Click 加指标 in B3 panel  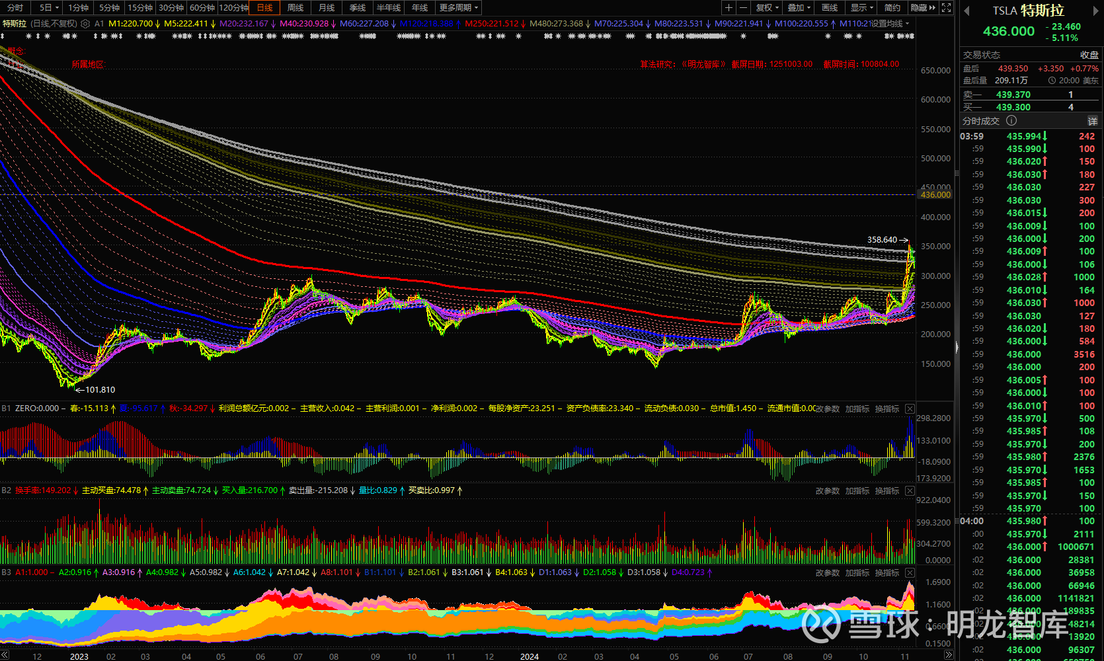tap(857, 573)
